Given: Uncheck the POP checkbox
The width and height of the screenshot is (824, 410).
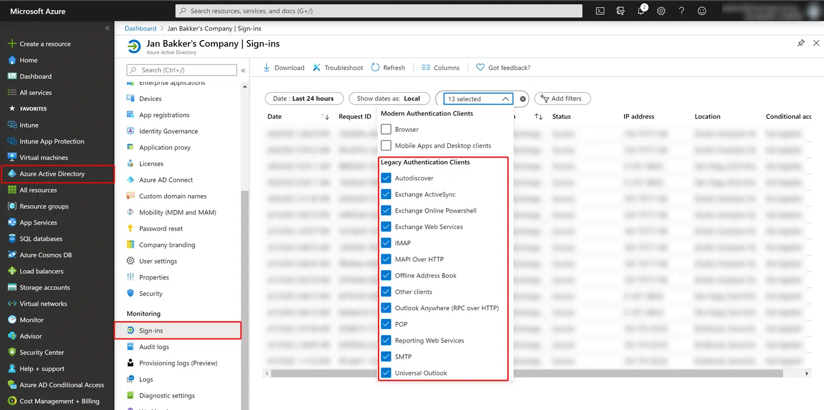Looking at the screenshot, I should coord(386,324).
